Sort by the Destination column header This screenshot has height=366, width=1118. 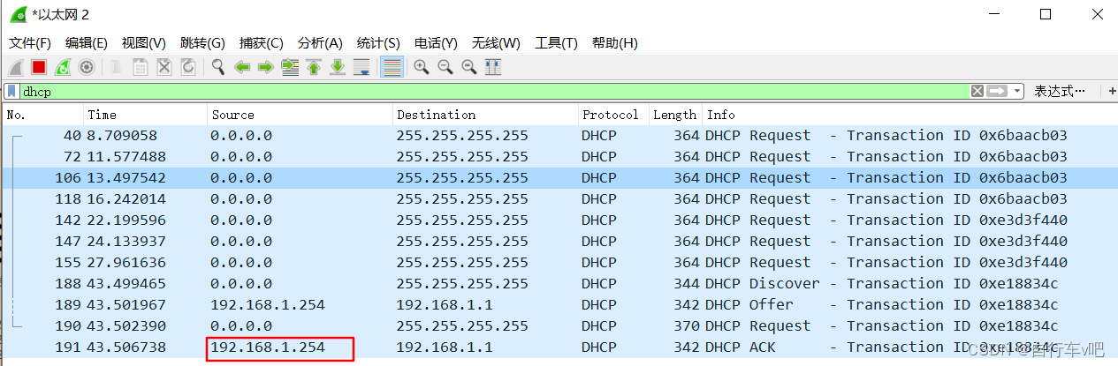(x=485, y=115)
